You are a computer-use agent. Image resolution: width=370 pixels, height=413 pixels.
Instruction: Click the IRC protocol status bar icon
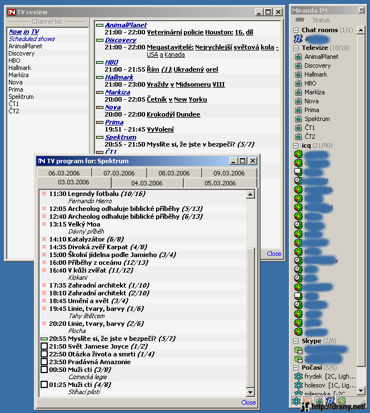pos(330,401)
